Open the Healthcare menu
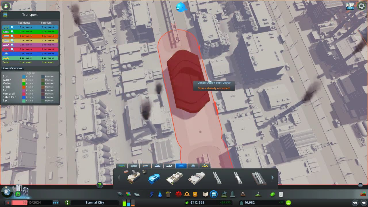Viewport: 368px width, 207px height. (x=179, y=194)
